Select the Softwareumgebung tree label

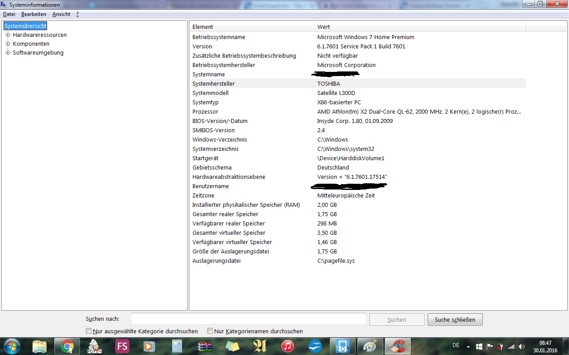pos(38,52)
